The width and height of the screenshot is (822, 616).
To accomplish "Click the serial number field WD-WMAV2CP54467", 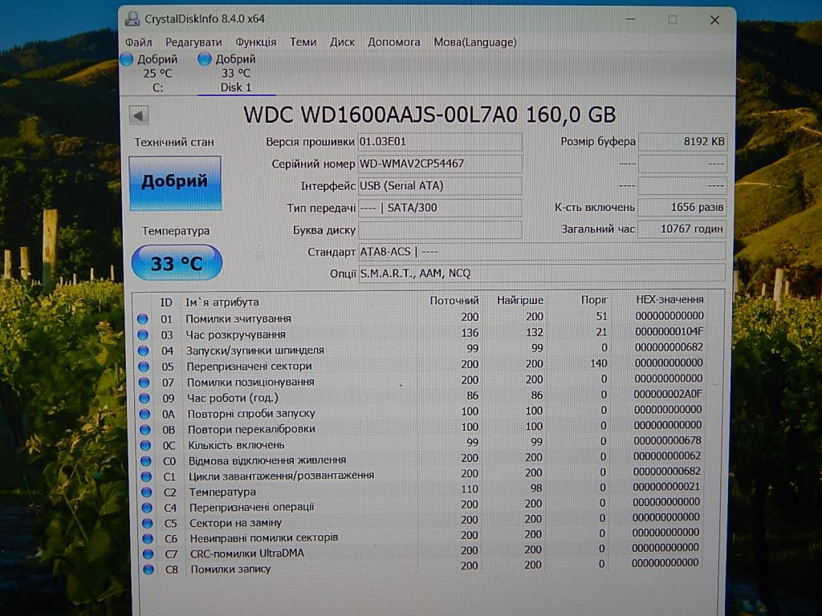I will pos(440,164).
